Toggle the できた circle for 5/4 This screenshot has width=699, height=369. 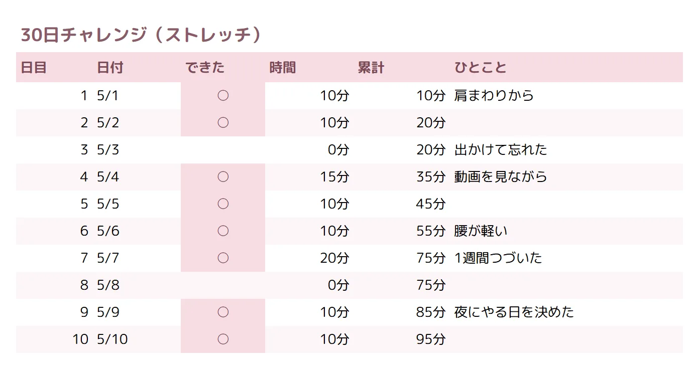coord(223,177)
